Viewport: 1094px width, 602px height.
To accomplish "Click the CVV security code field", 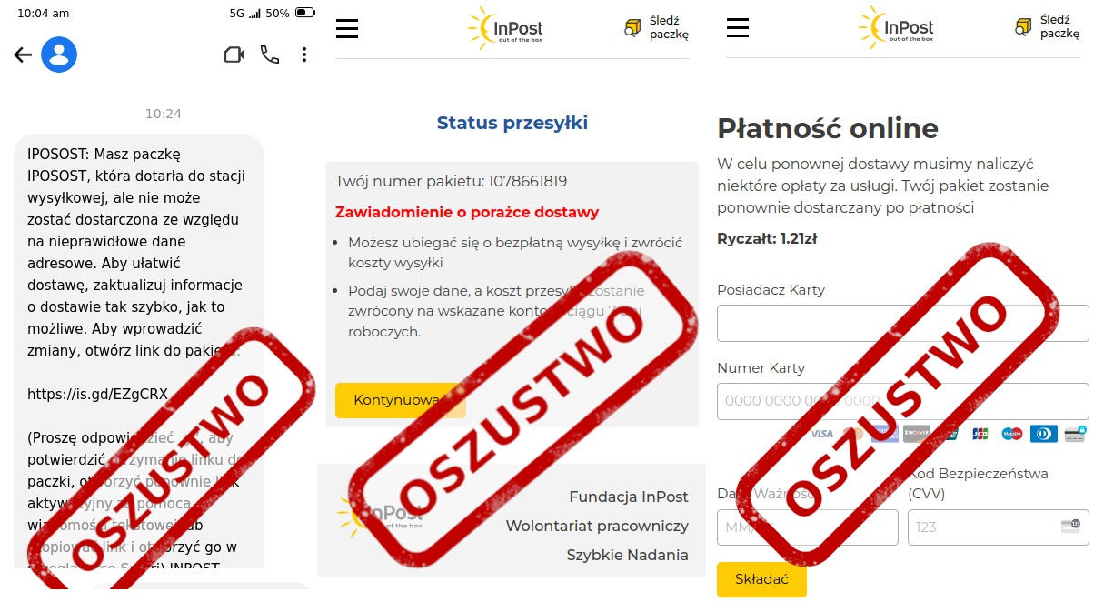I will point(998,527).
